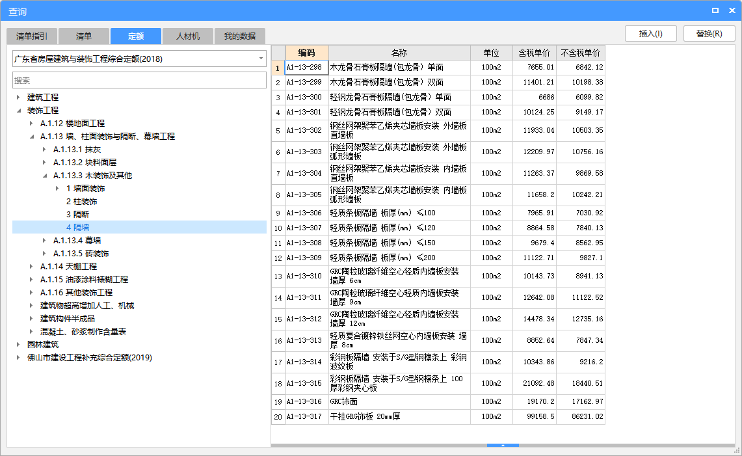Screen dimensions: 742x456
Task: Select A.1.16 其他装饰工程 in tree
Action: [76, 293]
